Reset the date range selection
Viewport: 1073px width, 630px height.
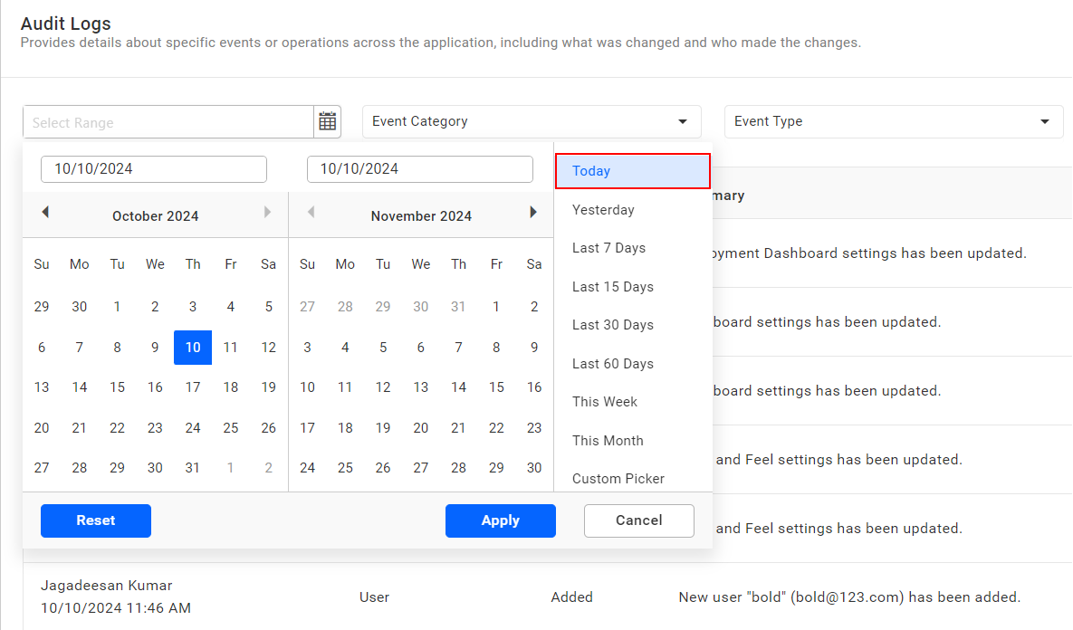click(x=95, y=520)
